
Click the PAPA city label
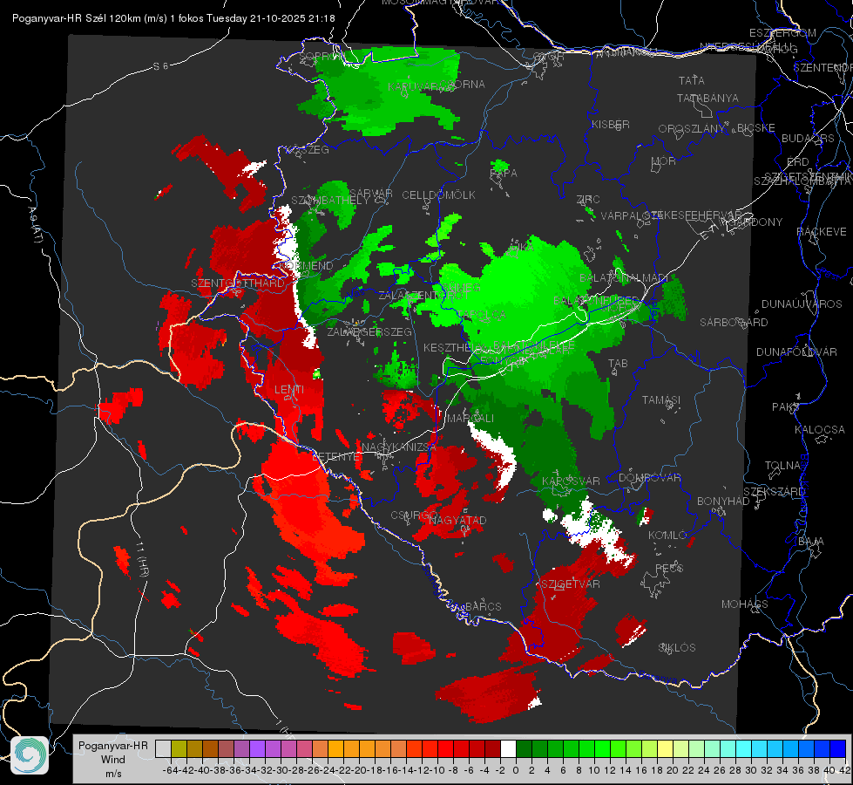pyautogui.click(x=504, y=174)
